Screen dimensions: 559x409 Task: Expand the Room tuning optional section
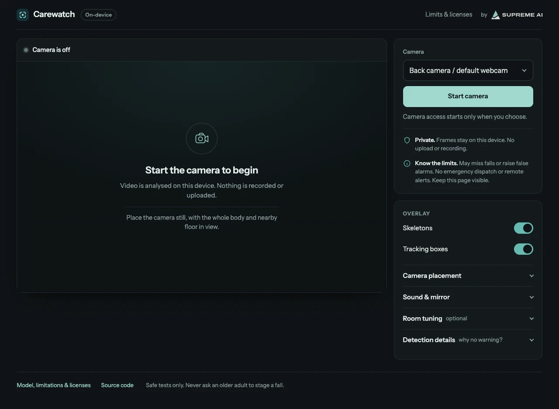468,319
